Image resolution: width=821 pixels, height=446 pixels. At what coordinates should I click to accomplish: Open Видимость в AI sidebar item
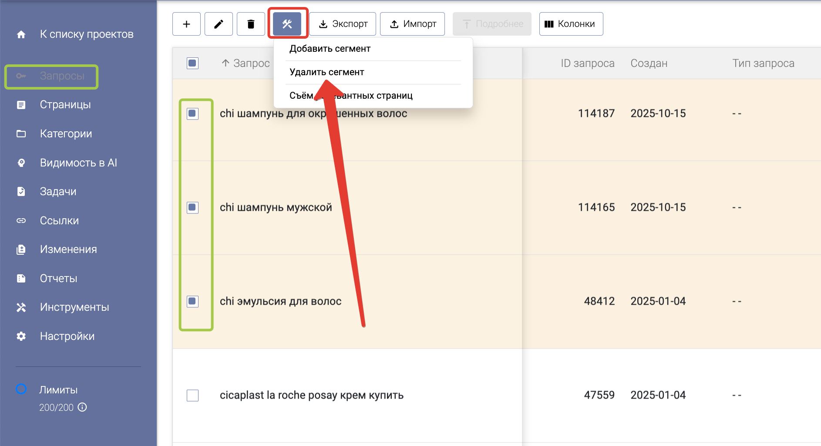click(78, 163)
